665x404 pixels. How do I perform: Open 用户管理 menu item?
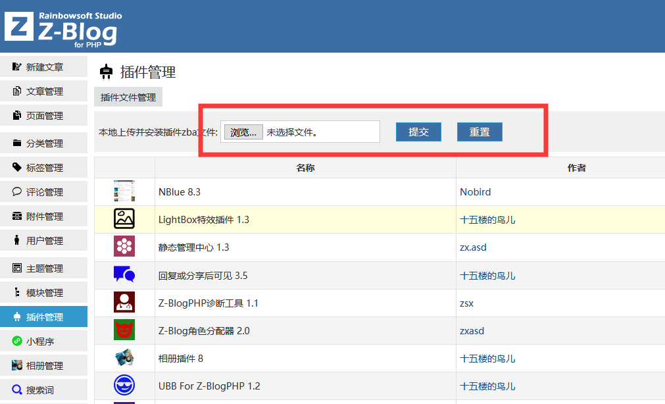tap(43, 241)
